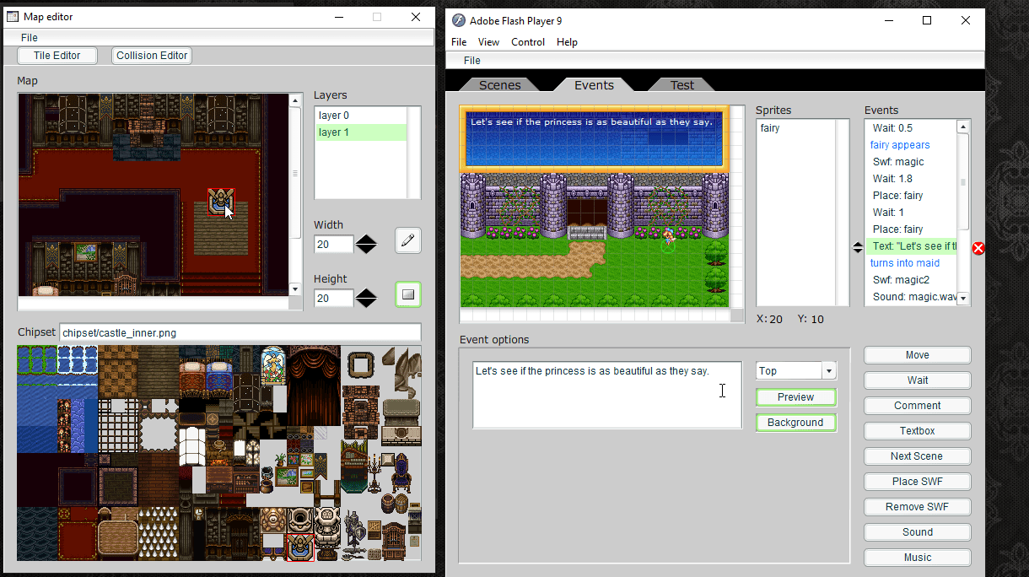Select the rectangle fill tool
Image resolution: width=1029 pixels, height=577 pixels.
click(408, 294)
